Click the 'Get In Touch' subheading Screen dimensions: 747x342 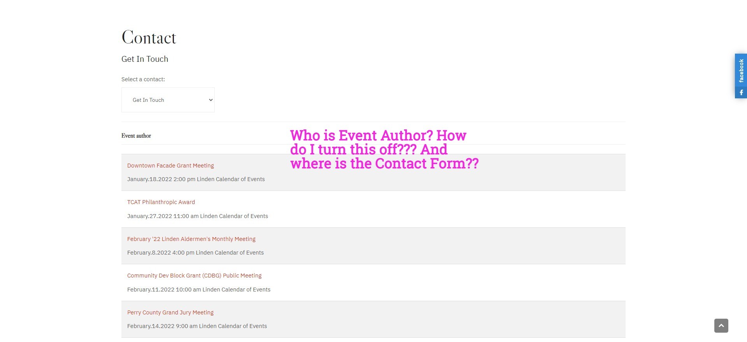pos(145,59)
